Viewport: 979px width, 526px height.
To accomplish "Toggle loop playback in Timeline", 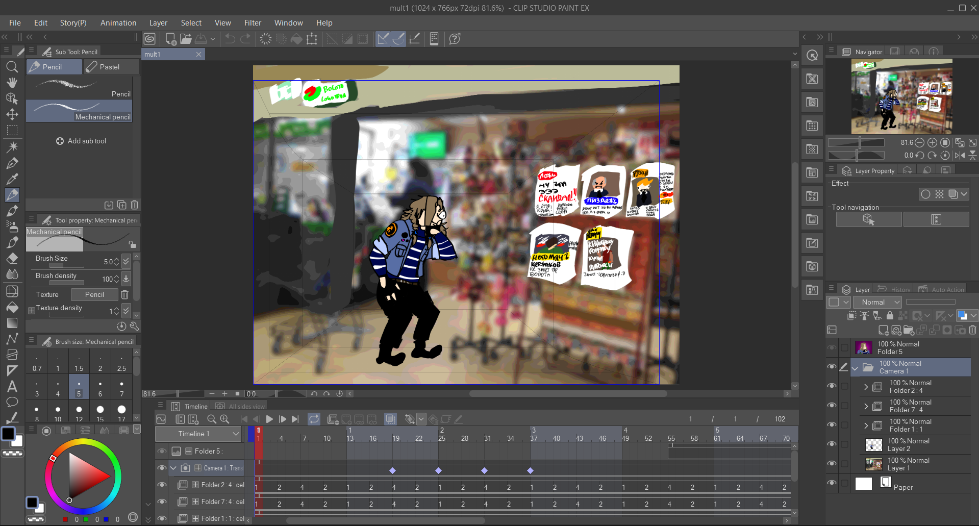I will [x=314, y=419].
